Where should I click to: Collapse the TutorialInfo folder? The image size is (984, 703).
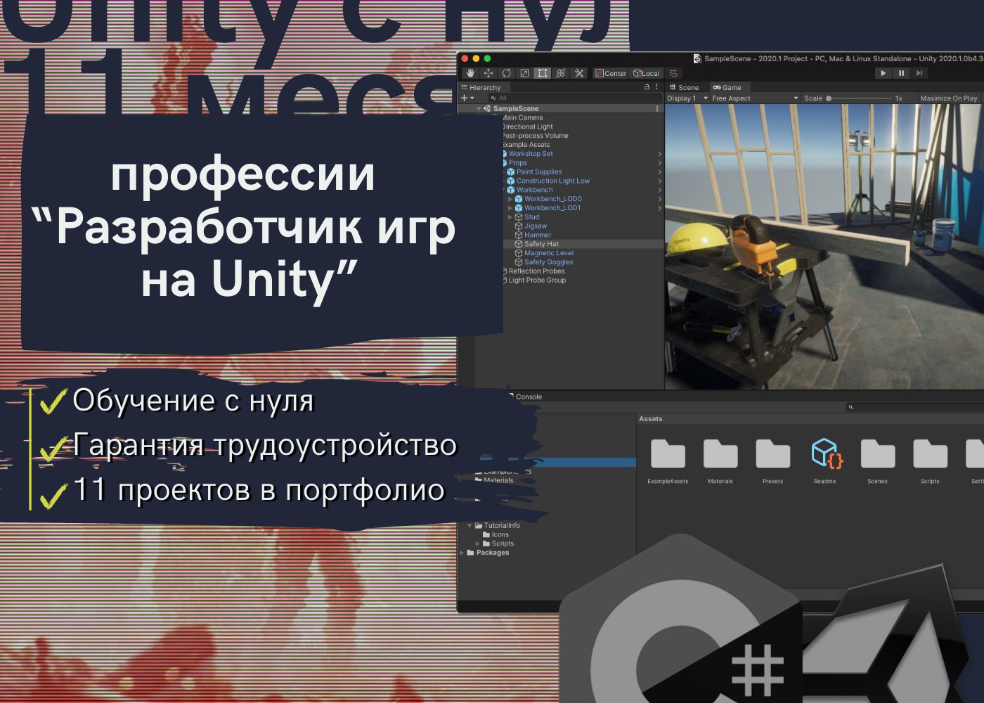470,526
